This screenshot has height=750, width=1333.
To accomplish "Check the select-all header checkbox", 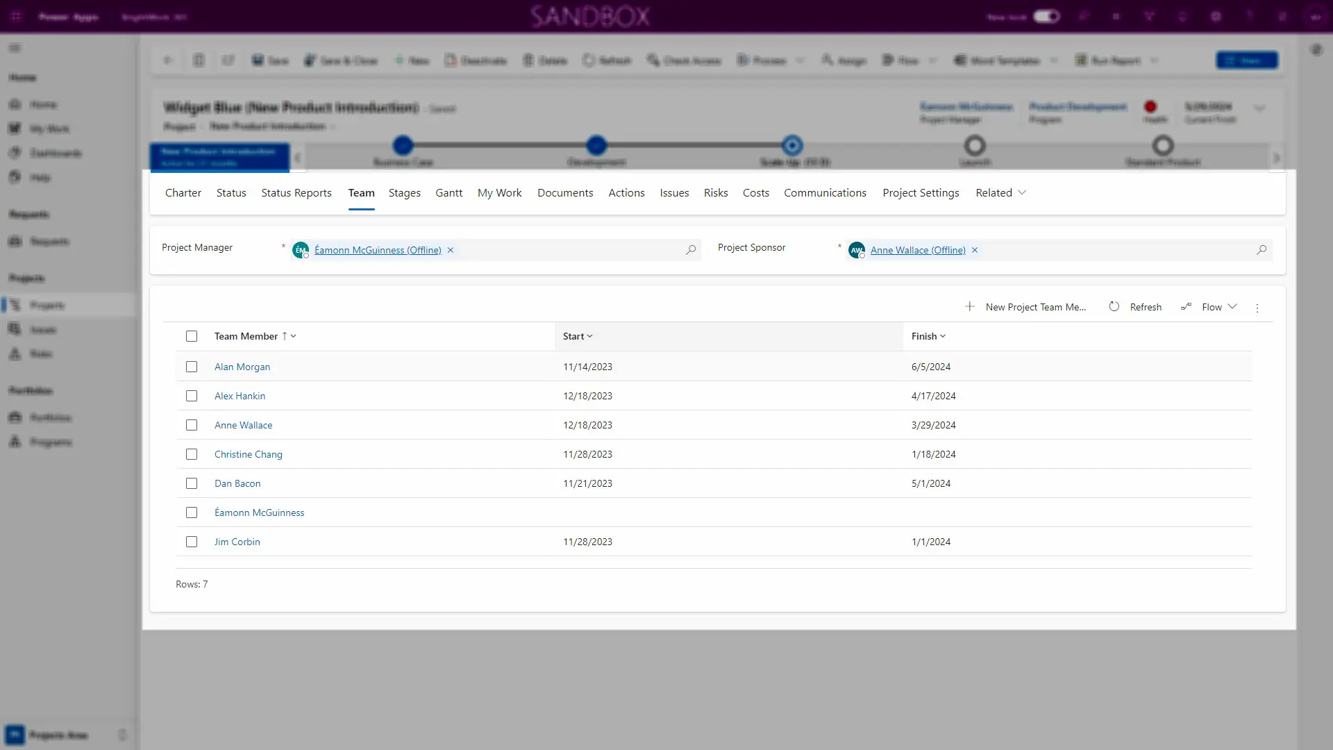I will (x=192, y=336).
